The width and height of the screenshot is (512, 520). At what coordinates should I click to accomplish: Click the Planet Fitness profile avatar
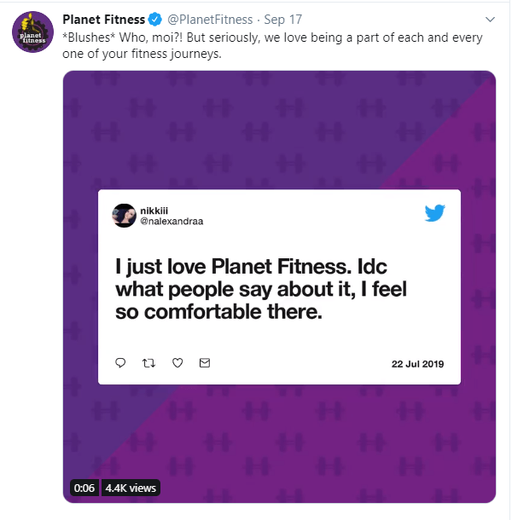(x=32, y=32)
